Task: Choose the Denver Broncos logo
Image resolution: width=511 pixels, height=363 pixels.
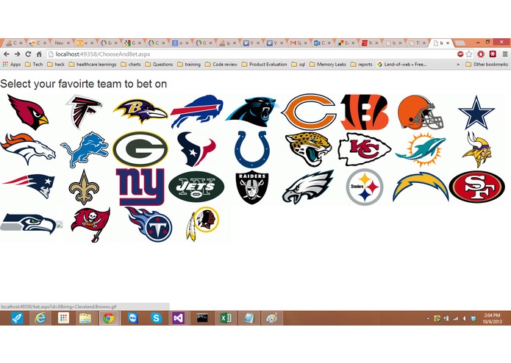Action: 28,148
